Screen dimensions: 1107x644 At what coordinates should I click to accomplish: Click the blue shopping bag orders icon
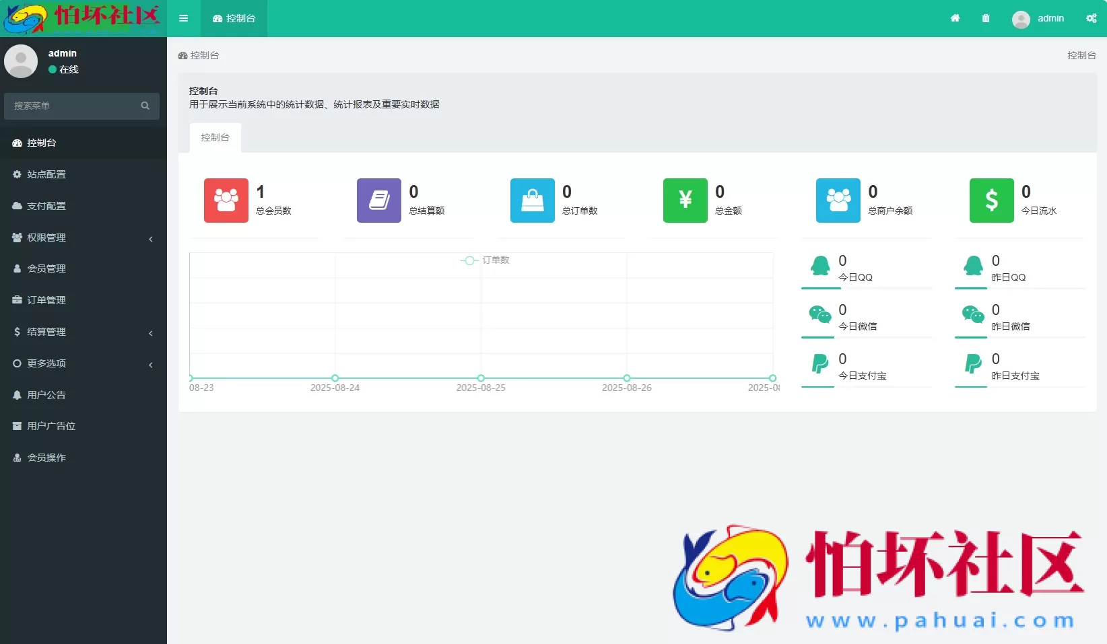tap(532, 200)
